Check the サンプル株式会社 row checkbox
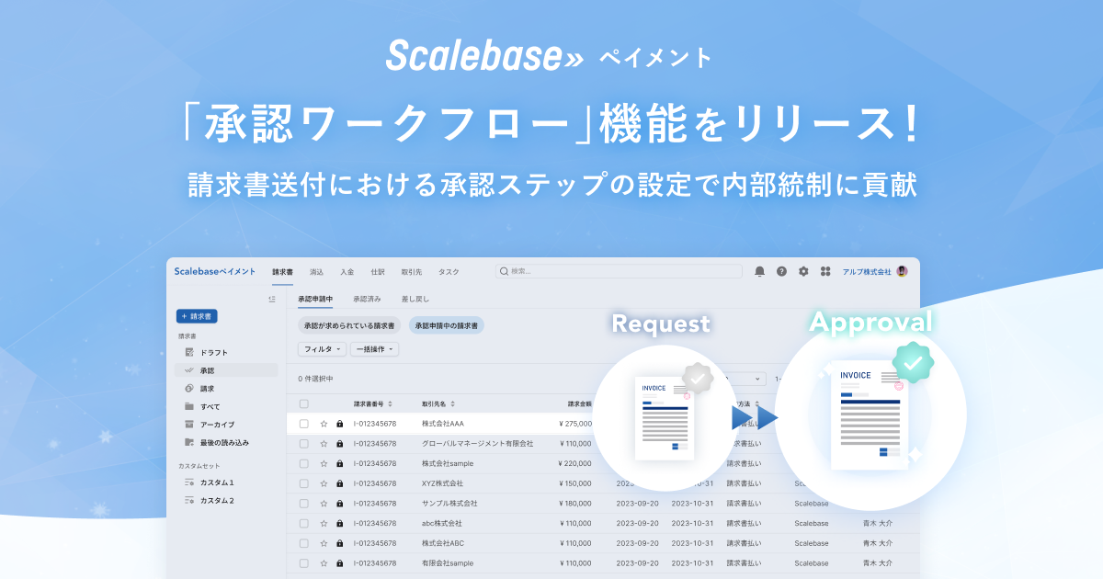 tap(304, 504)
